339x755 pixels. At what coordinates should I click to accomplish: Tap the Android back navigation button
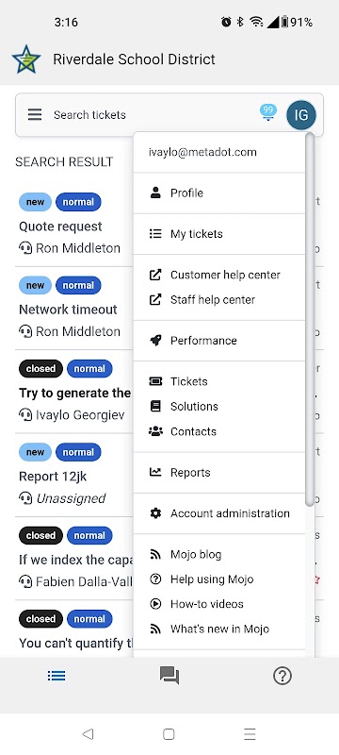88,734
